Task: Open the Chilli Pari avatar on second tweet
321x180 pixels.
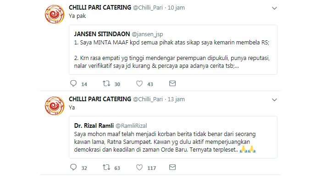Action: tap(55, 106)
